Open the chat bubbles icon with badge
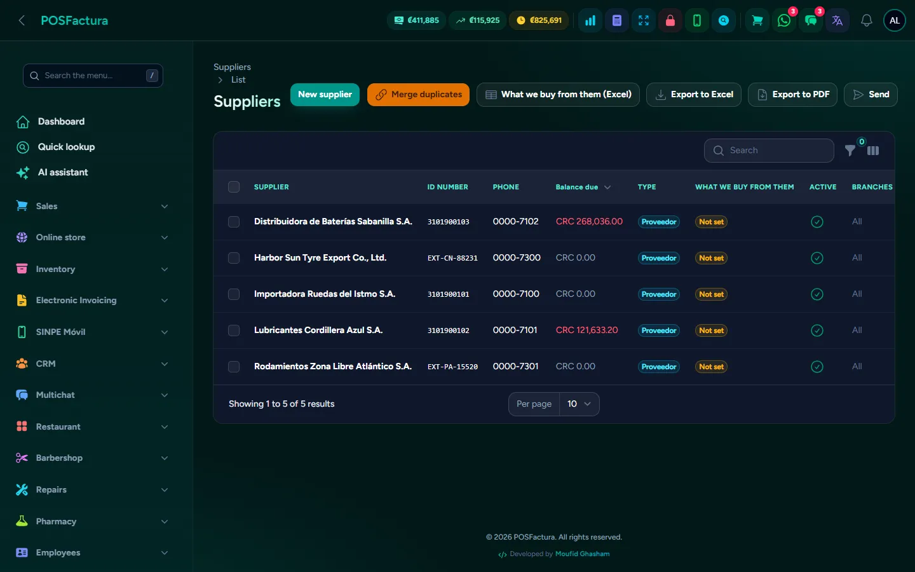Viewport: 915px width, 572px height. [811, 20]
